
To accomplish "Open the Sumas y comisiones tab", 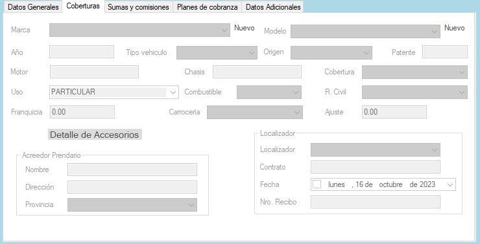I will (138, 7).
